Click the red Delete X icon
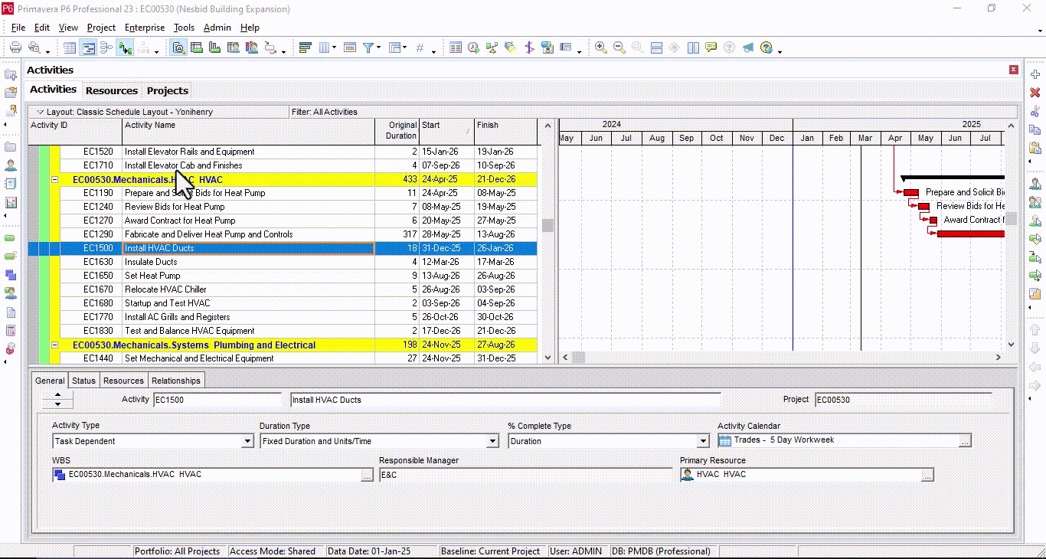Viewport: 1046px width, 559px height. coord(1035,93)
